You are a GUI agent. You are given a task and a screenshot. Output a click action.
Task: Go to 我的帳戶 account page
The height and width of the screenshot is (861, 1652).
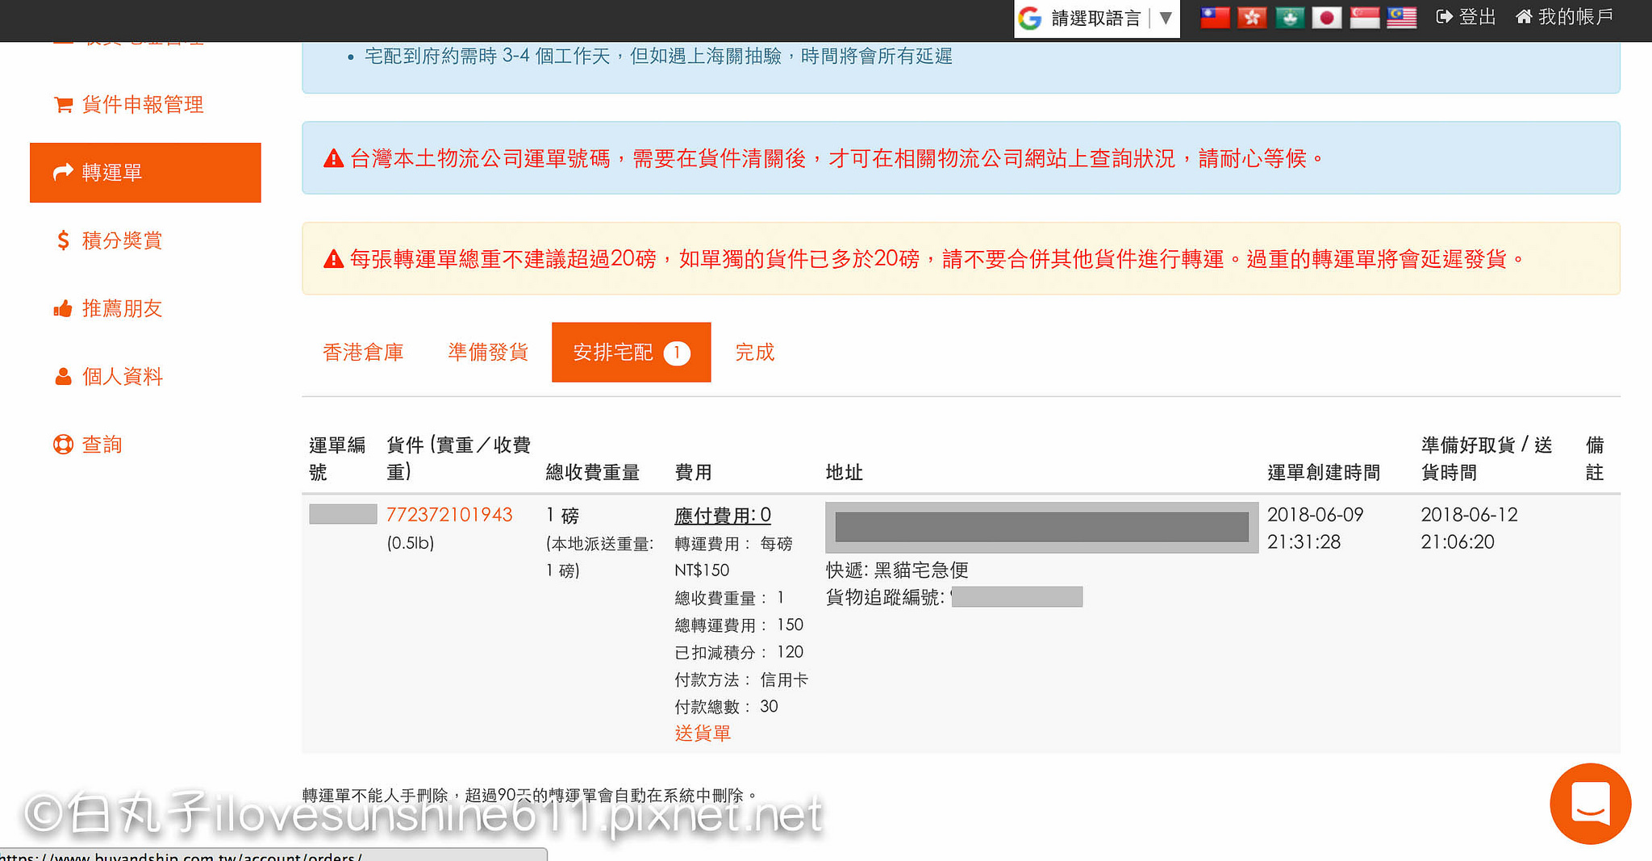tap(1565, 17)
